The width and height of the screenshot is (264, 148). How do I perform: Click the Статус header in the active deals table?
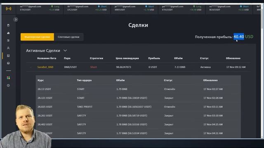coord(204,58)
